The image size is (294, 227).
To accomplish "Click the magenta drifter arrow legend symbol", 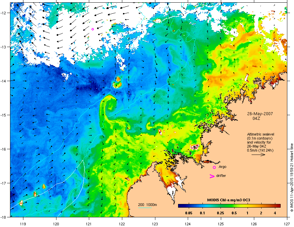I will (212, 176).
